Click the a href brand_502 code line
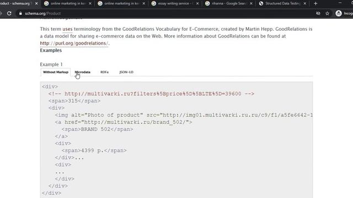Viewport: 353px width, 198px height. click(x=124, y=122)
